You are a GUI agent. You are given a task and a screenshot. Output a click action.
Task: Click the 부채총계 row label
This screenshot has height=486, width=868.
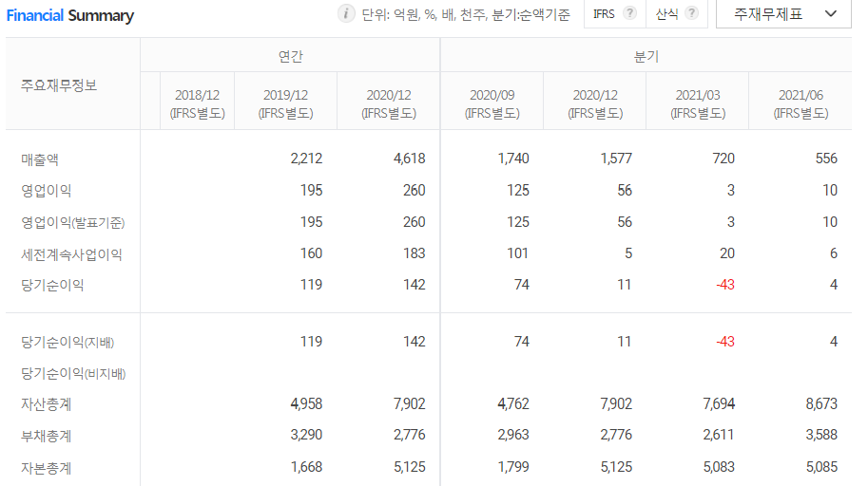(46, 436)
